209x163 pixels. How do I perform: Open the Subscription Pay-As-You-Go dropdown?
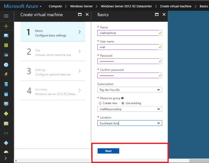pyautogui.click(x=130, y=90)
